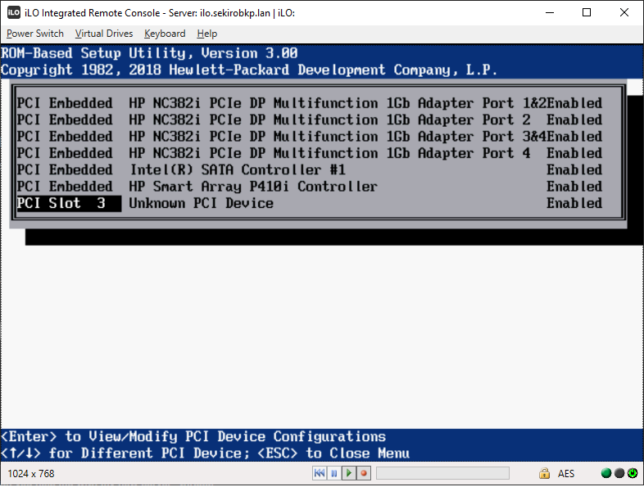Click the playback progress bar

click(x=442, y=473)
